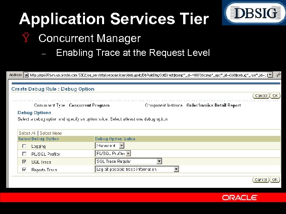The width and height of the screenshot is (286, 214).
Task: Click the Oracle logo in red banner
Action: [240, 198]
